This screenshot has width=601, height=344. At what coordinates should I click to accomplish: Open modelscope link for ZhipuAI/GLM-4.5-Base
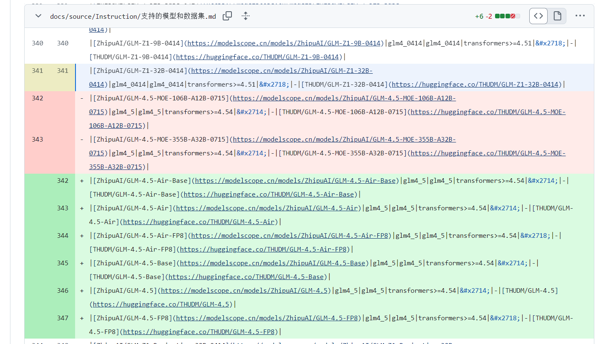click(x=272, y=263)
